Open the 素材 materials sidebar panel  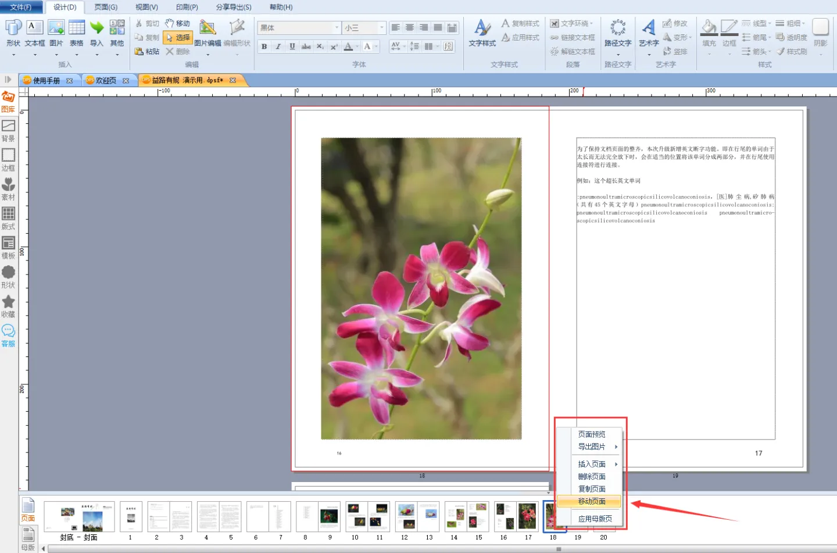pyautogui.click(x=8, y=189)
